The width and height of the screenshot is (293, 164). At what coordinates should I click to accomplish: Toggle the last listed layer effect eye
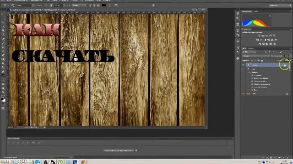pyautogui.click(x=252, y=90)
